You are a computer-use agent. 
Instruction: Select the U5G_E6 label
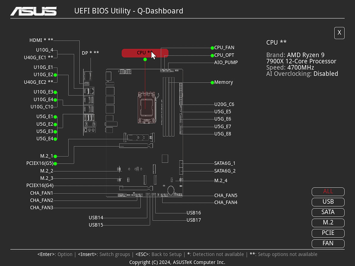pos(223,119)
